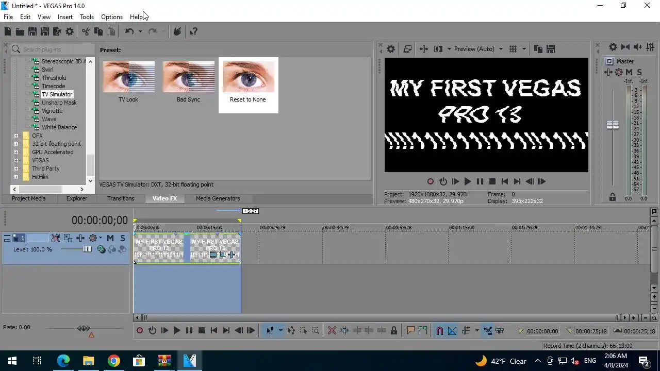The image size is (660, 371).
Task: Open undo history dropdown arrow
Action: pyautogui.click(x=140, y=32)
